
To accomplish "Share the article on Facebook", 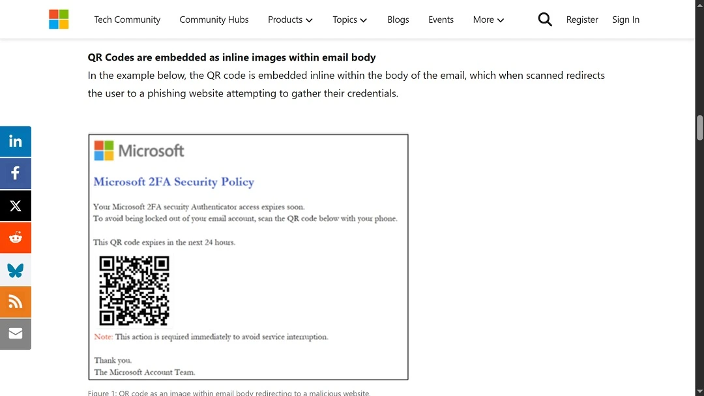I will pos(15,173).
